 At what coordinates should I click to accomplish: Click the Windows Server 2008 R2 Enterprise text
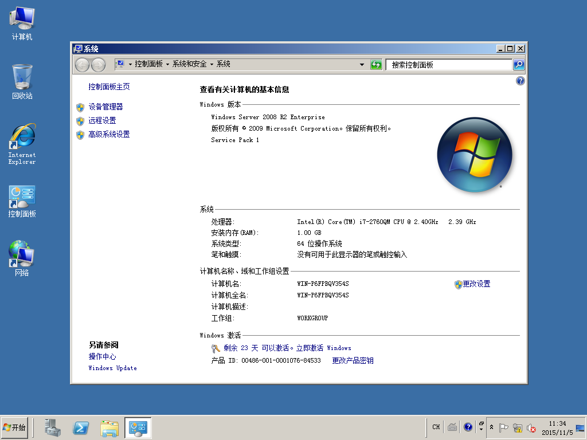268,117
